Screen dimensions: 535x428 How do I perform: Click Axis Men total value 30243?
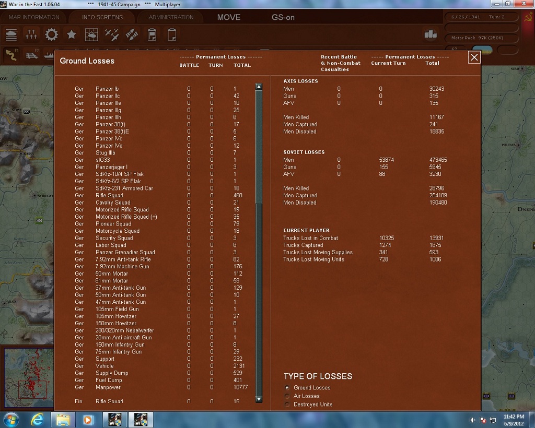(x=437, y=89)
